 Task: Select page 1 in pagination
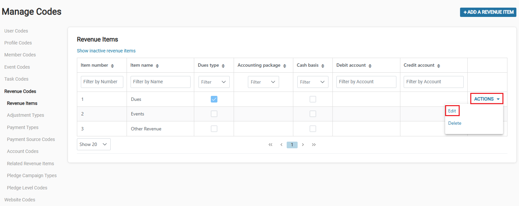292,145
